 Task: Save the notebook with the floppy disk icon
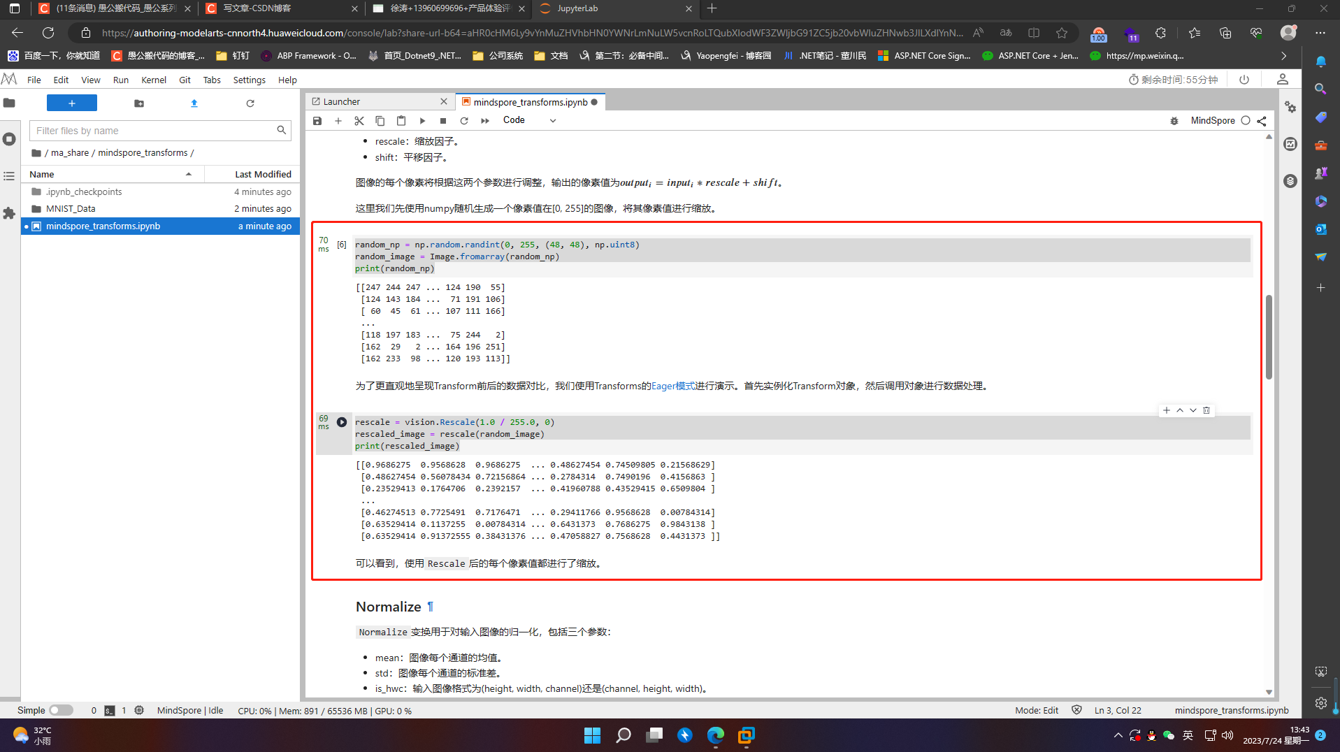click(317, 120)
